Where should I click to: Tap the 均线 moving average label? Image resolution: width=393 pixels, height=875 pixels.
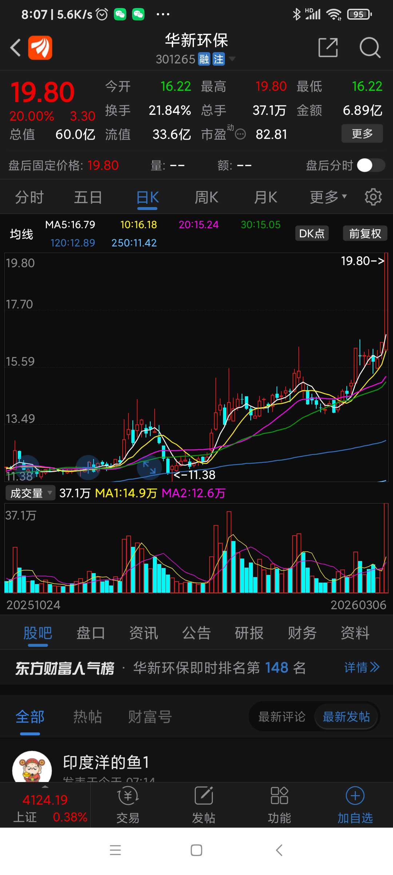pyautogui.click(x=21, y=234)
